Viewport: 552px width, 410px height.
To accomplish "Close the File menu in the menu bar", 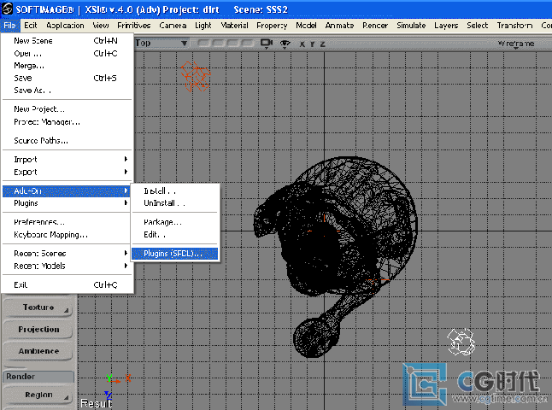I will (9, 26).
